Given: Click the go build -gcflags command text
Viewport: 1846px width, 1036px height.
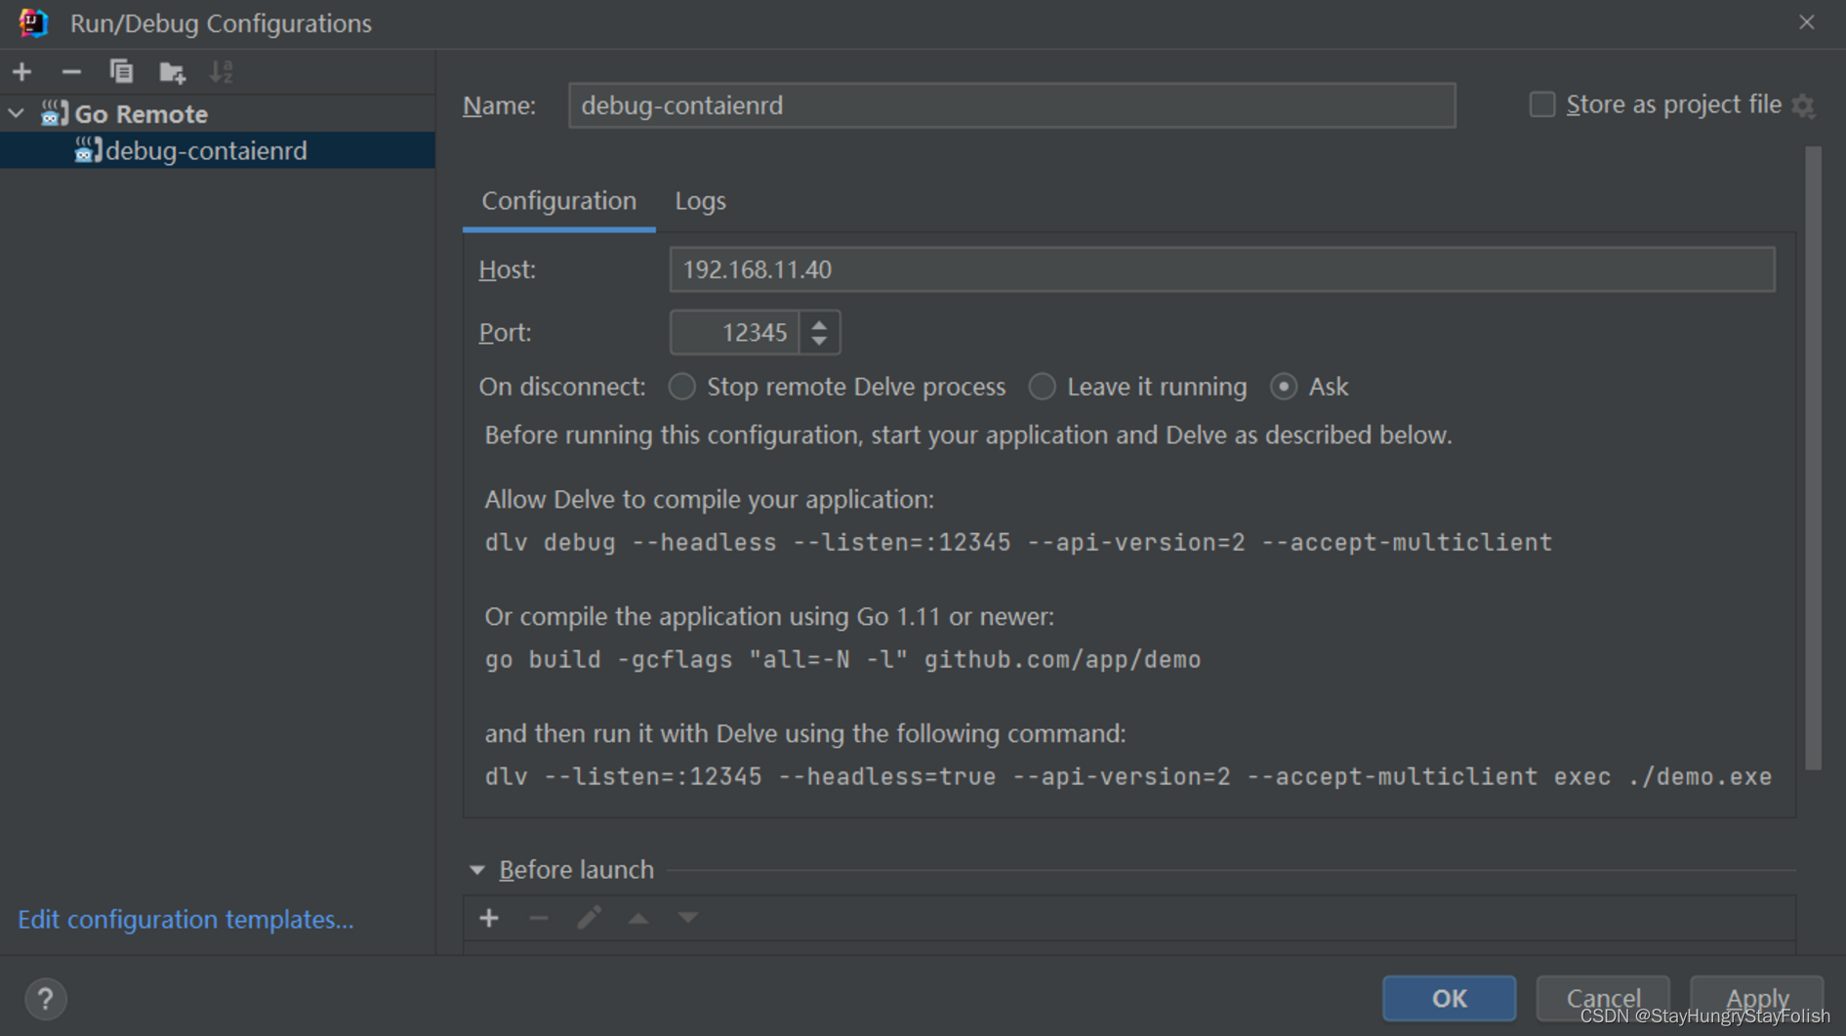Looking at the screenshot, I should pyautogui.click(x=842, y=660).
